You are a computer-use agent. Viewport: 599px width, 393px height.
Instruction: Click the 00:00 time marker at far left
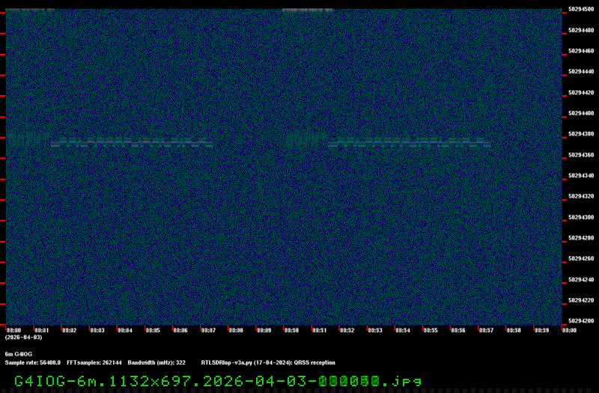click(13, 330)
